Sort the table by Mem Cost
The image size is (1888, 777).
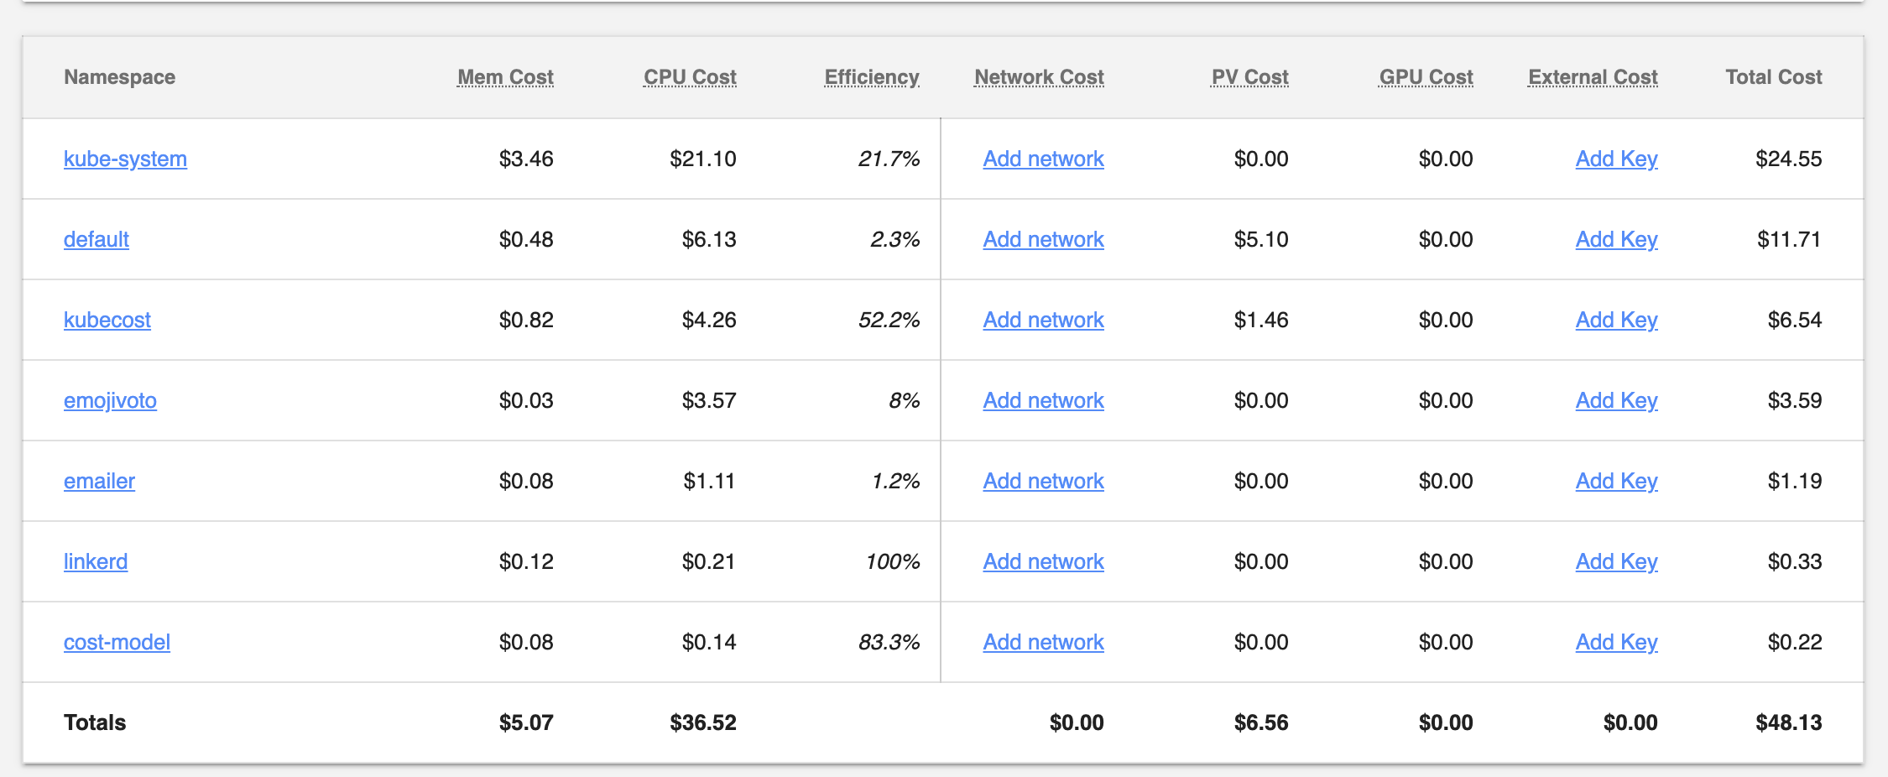[x=504, y=76]
